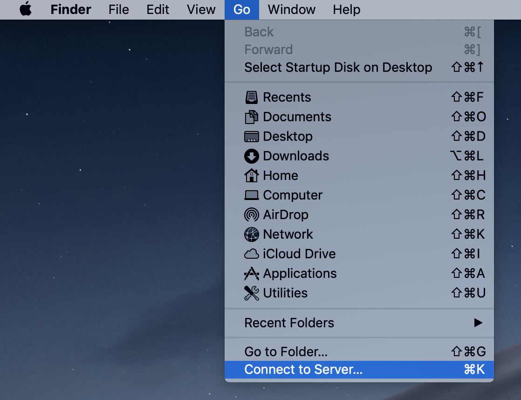Viewport: 521px width, 400px height.
Task: Click the Recents drawer icon
Action: tap(252, 97)
